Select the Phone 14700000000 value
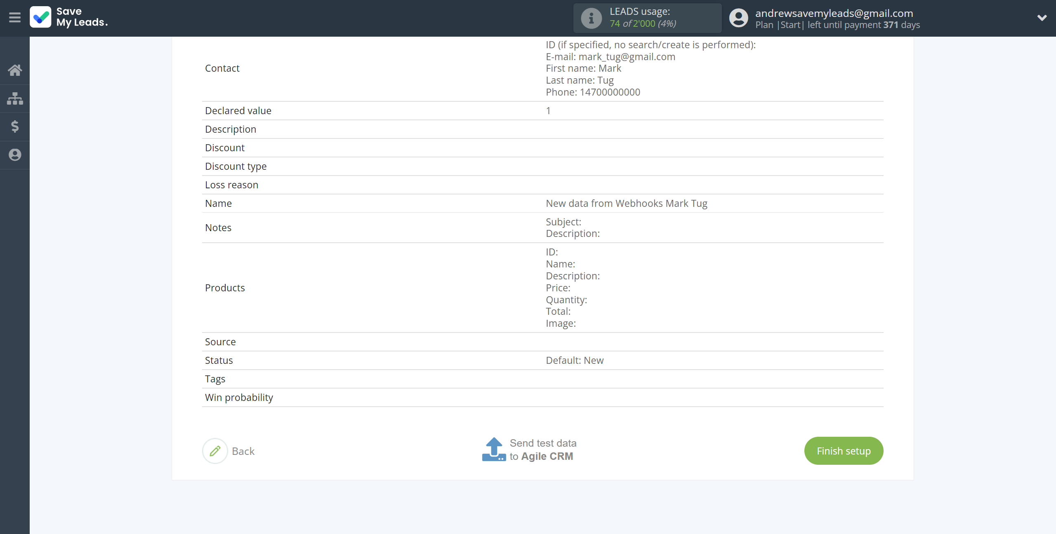The width and height of the screenshot is (1056, 534). pyautogui.click(x=593, y=92)
